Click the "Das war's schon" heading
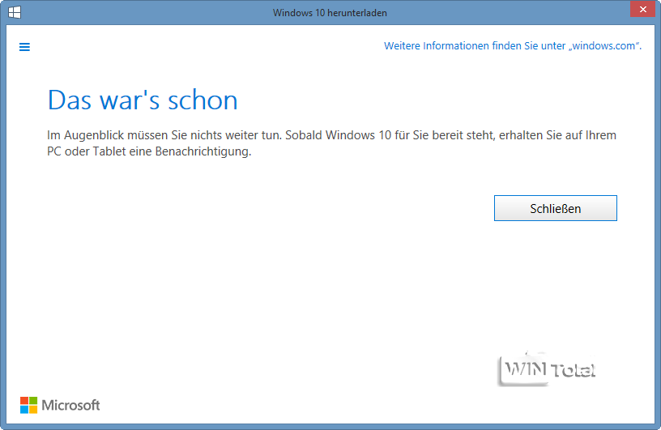The image size is (661, 430). point(143,100)
